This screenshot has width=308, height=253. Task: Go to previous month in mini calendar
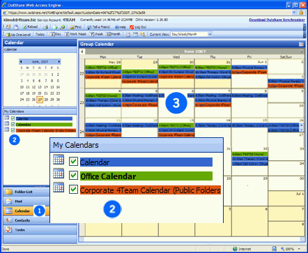[x=21, y=61]
